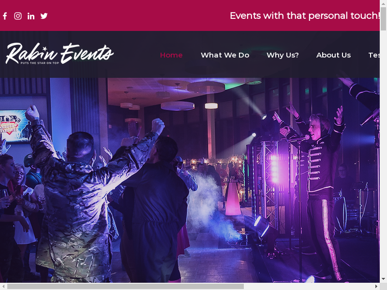Click the partially visible Tes… menu item

click(x=374, y=55)
